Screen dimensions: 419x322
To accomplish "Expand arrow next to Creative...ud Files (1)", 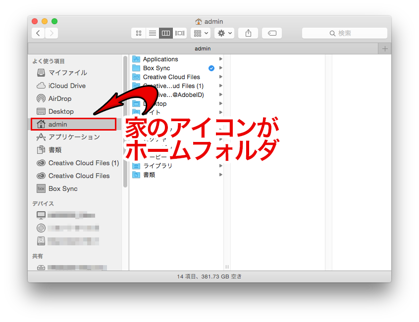I will tap(221, 86).
